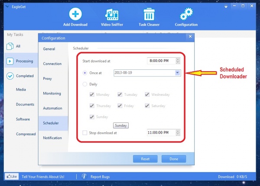Image resolution: width=260 pixels, height=186 pixels.
Task: Open the General settings tab
Action: click(x=53, y=49)
